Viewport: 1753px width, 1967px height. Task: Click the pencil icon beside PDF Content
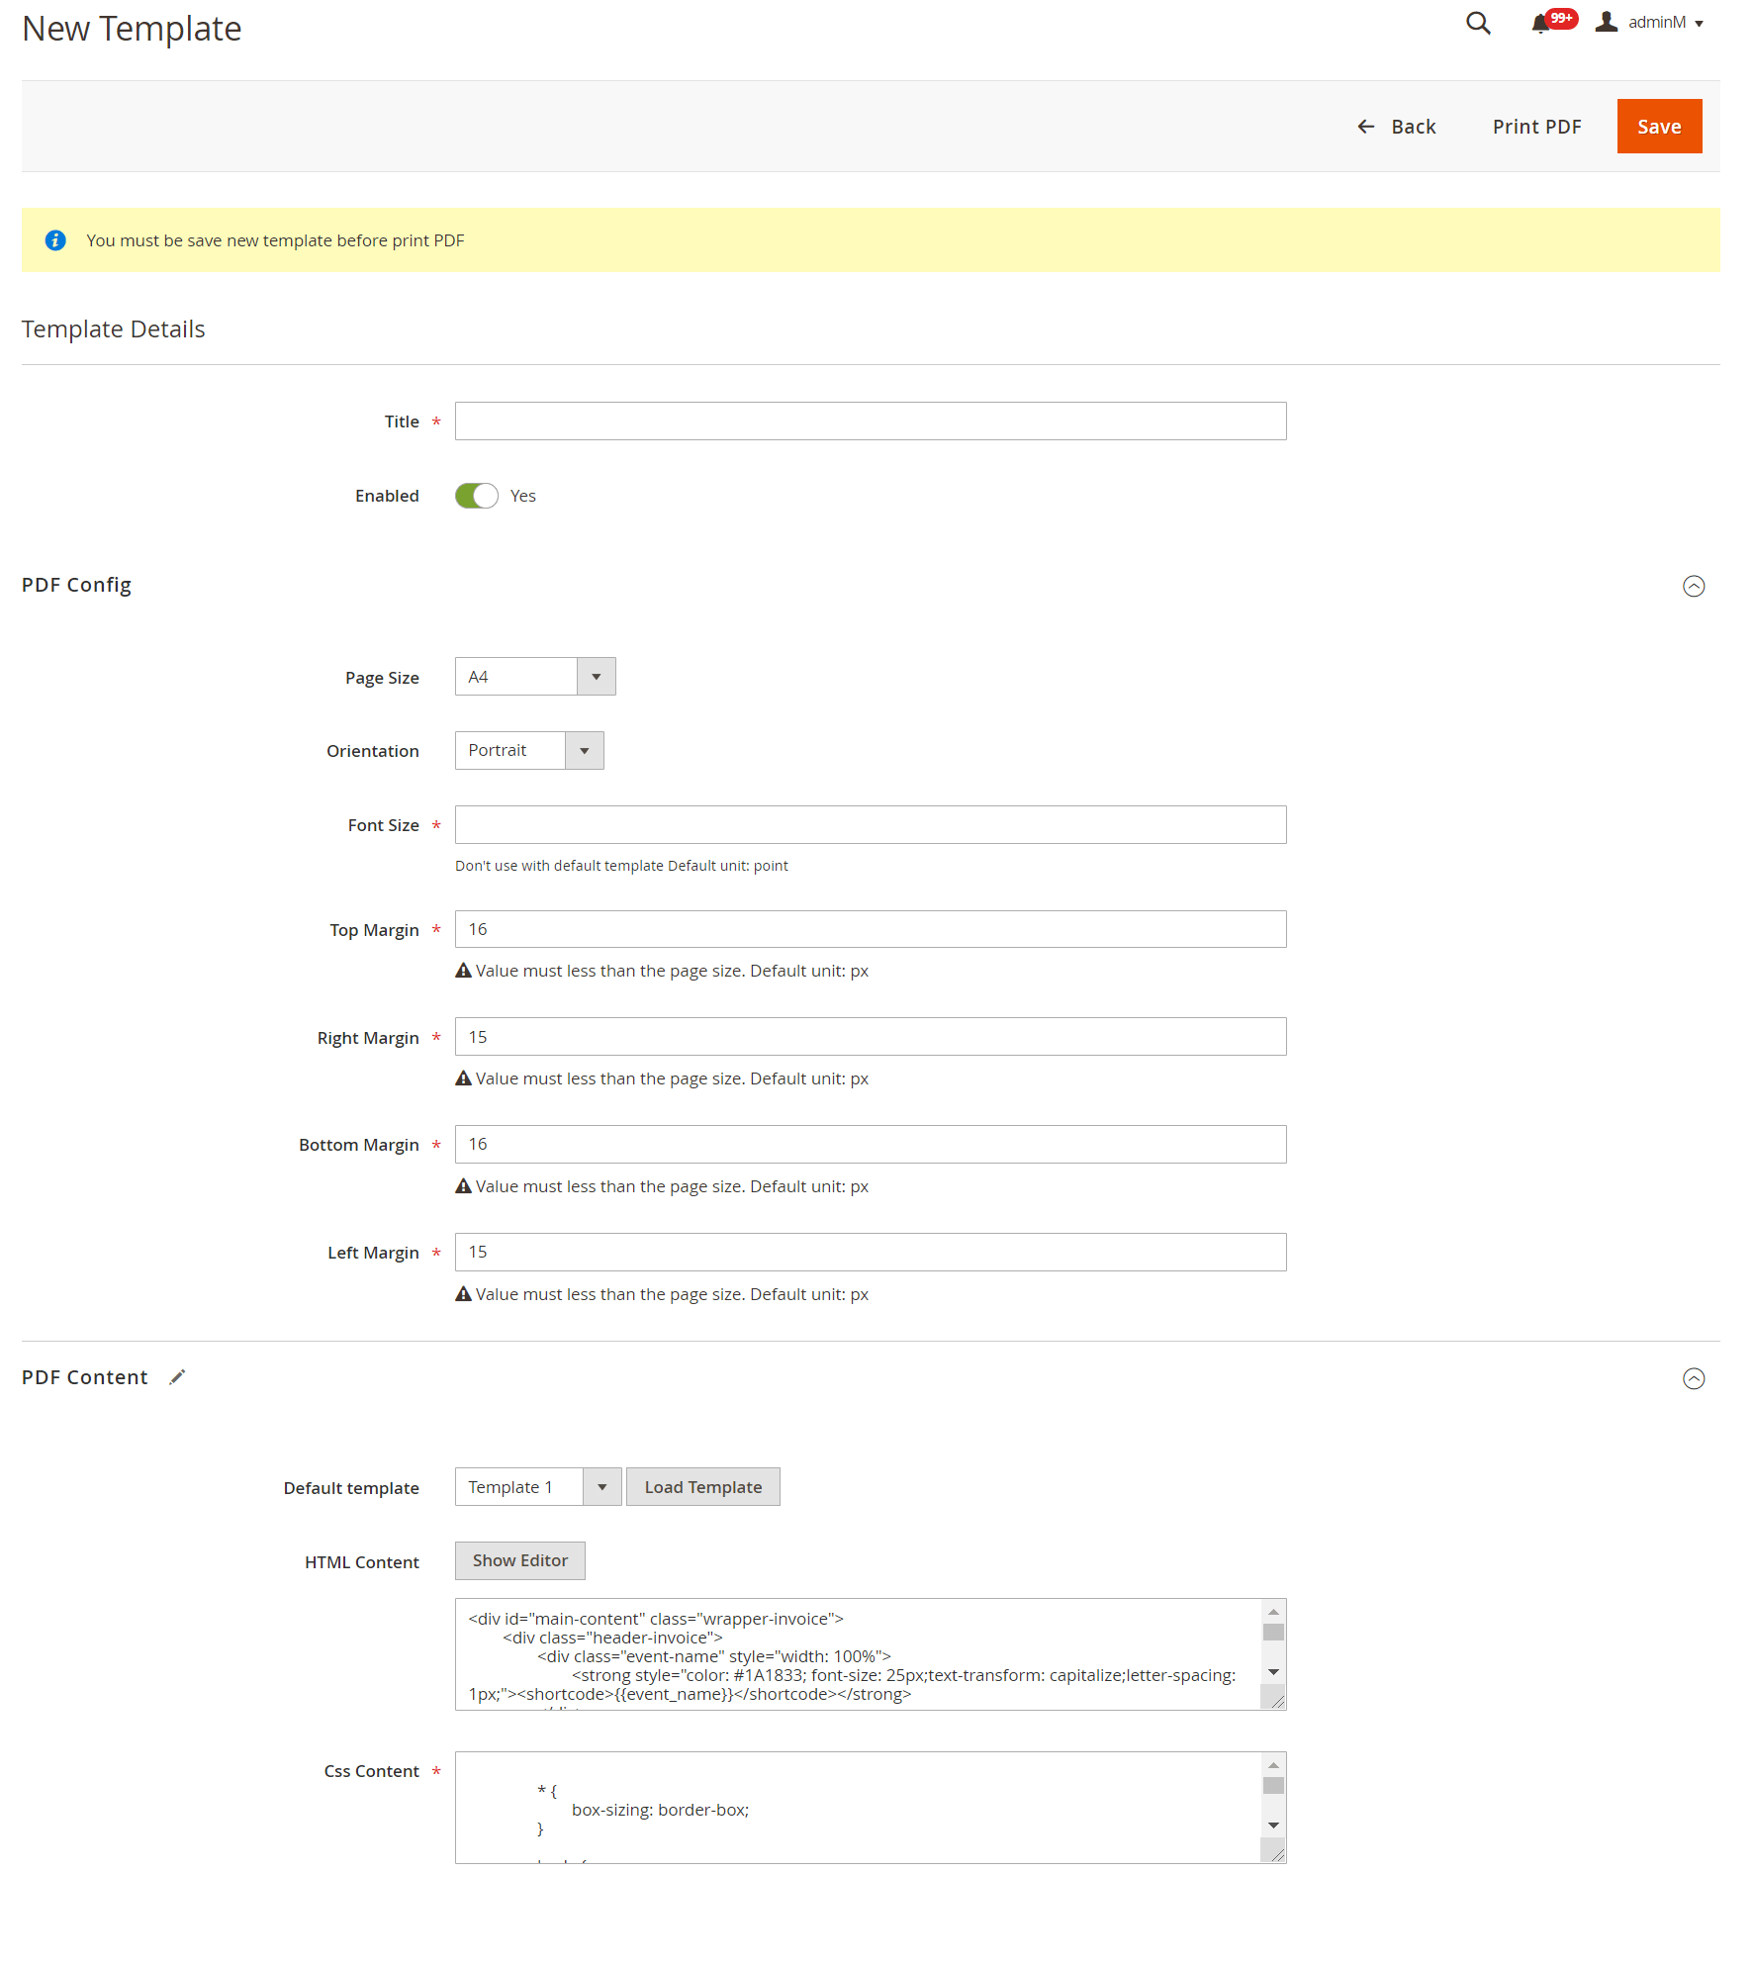pyautogui.click(x=177, y=1377)
